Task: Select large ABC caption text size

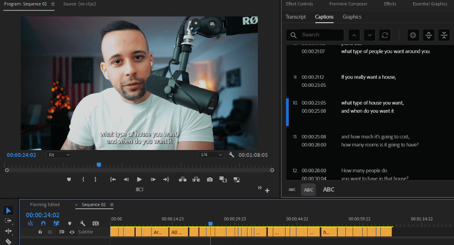Action: (329, 190)
